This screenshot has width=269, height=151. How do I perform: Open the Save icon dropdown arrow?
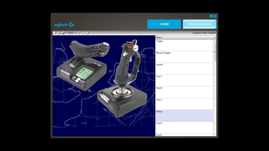(x=66, y=33)
